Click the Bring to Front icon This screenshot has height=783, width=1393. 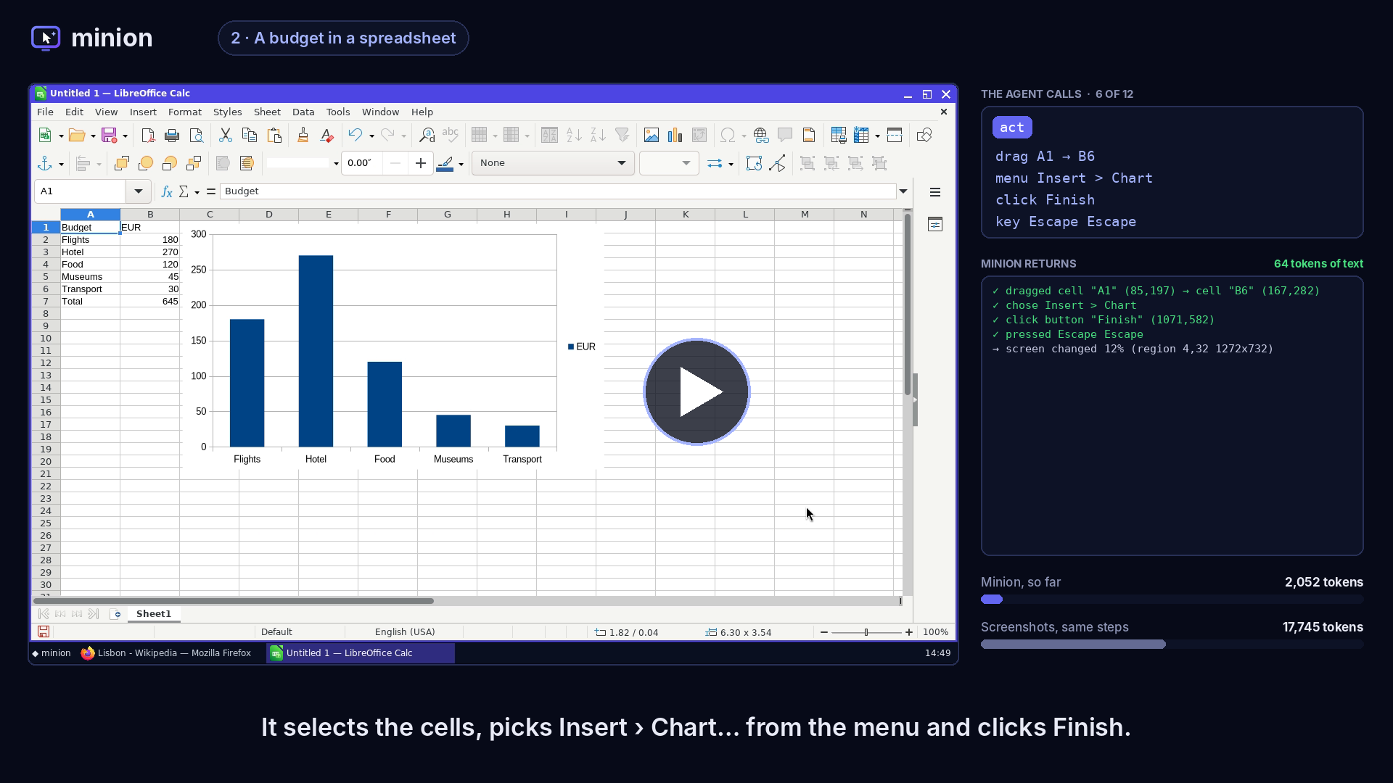click(122, 164)
